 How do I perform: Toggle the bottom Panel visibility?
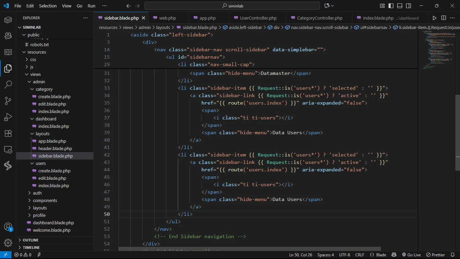click(x=400, y=6)
